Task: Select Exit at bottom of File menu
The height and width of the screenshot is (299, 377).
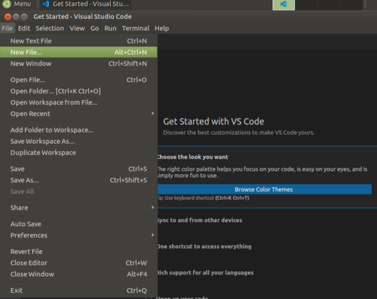Action: click(16, 290)
